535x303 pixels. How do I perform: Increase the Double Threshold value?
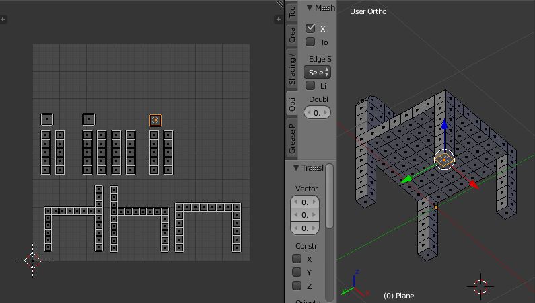coord(326,112)
